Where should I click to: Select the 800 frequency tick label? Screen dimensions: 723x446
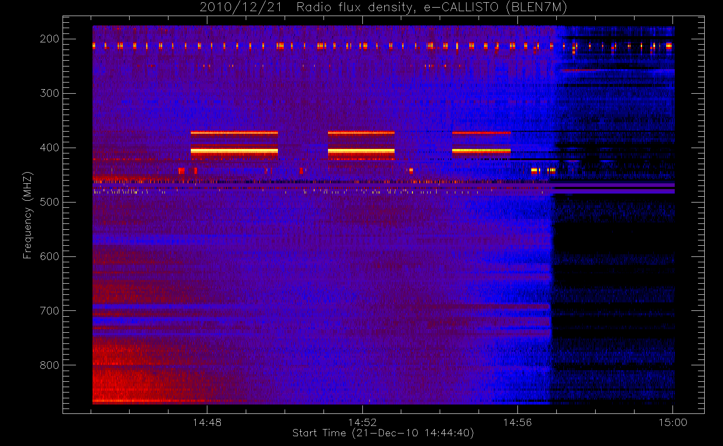(x=50, y=365)
